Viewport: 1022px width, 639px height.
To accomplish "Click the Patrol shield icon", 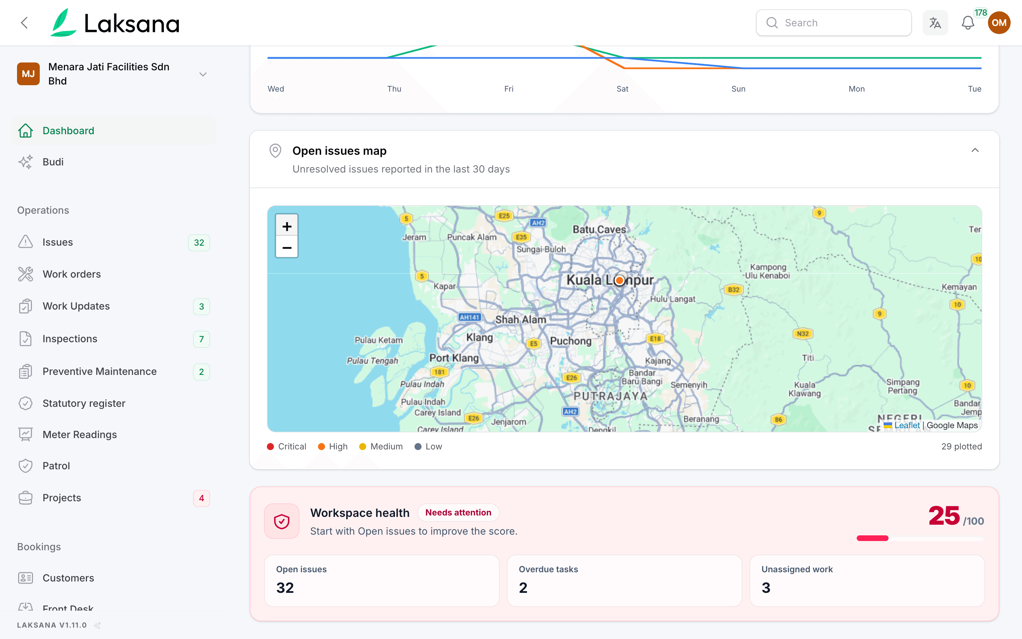I will click(25, 466).
